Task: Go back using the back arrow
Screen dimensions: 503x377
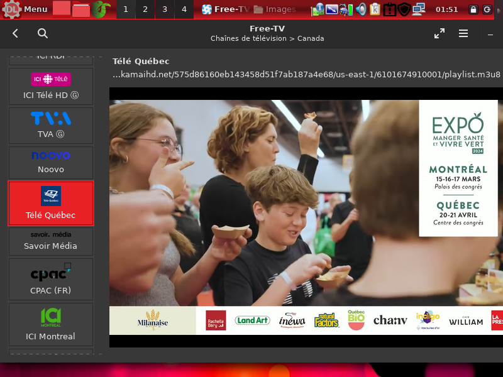Action: pos(16,34)
